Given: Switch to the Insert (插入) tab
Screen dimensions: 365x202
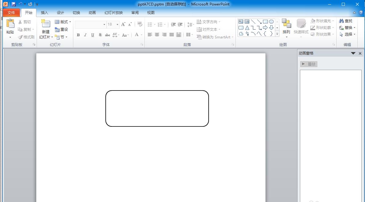Looking at the screenshot, I should [x=45, y=13].
